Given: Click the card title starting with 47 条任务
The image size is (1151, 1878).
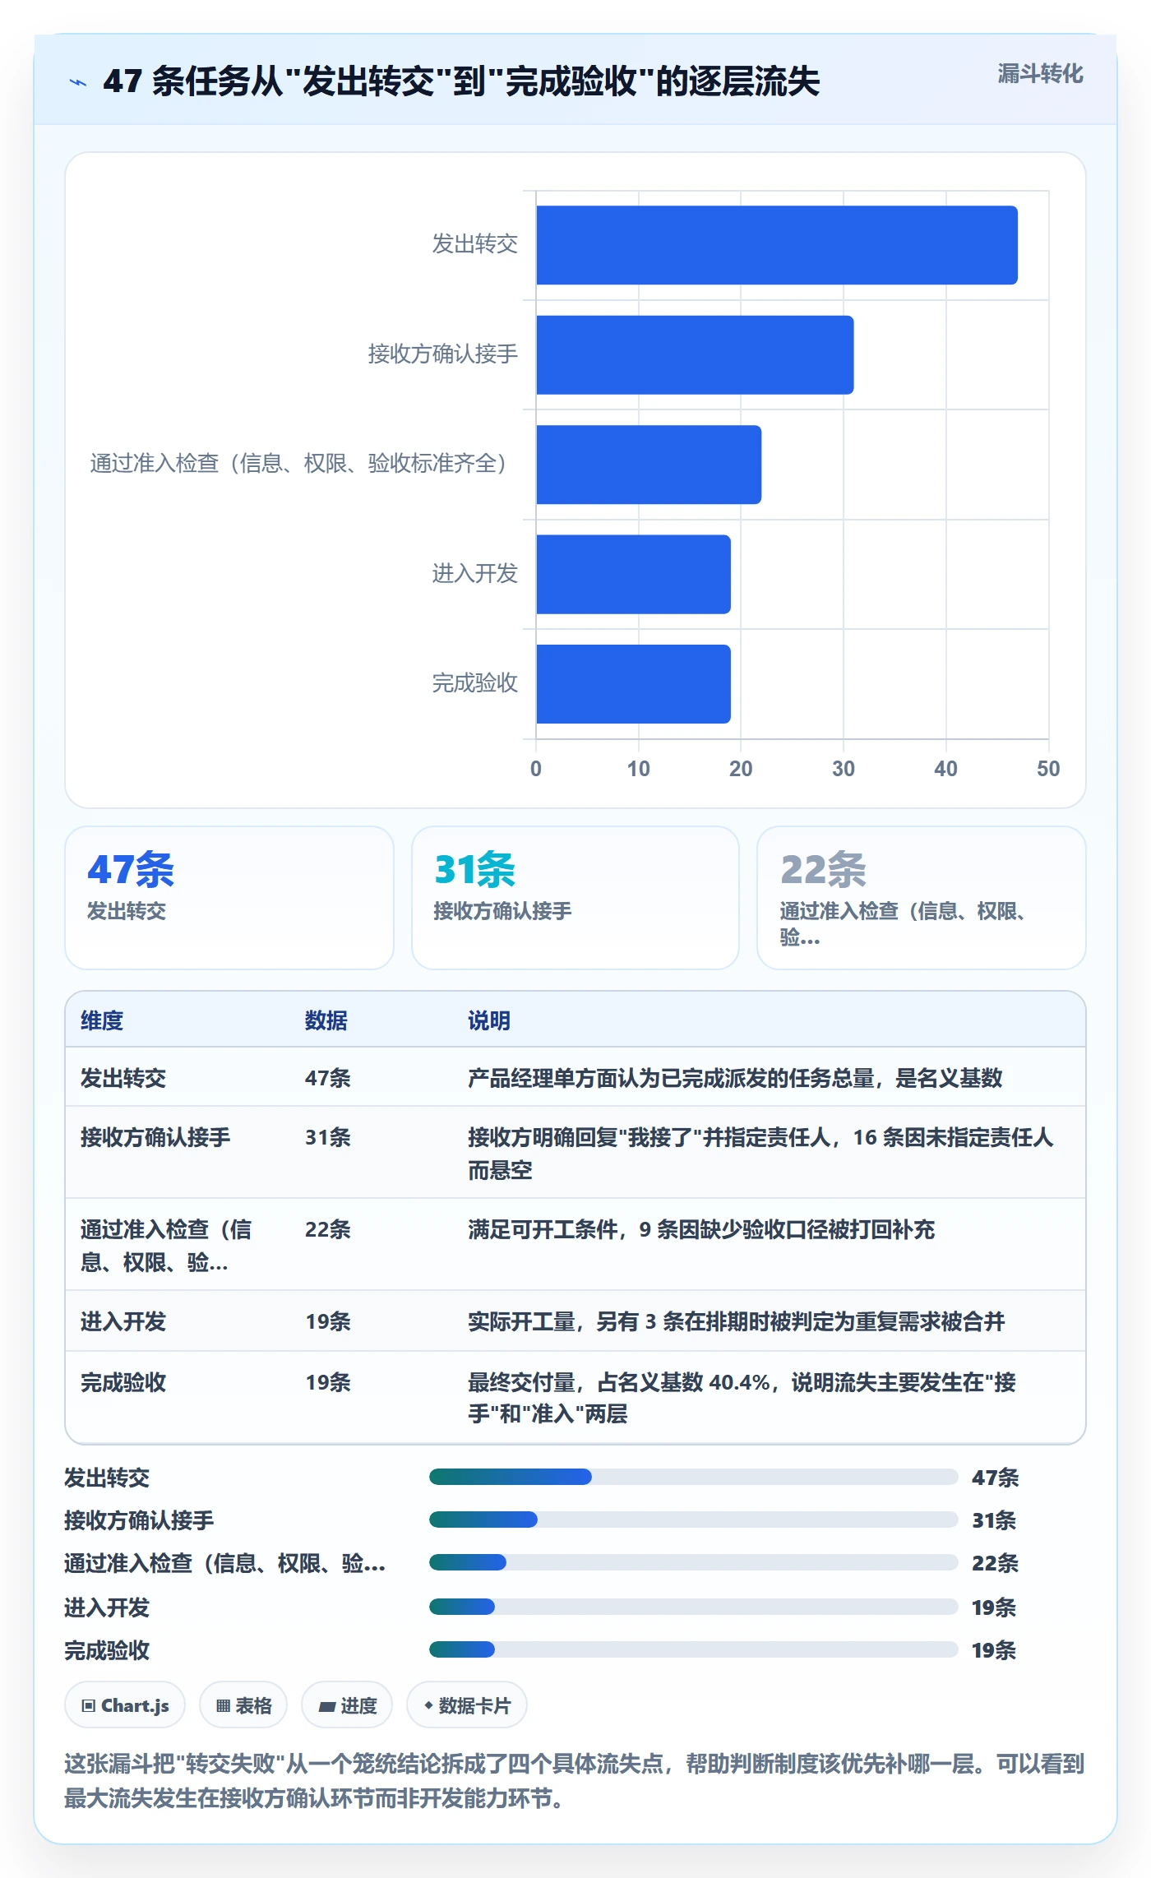Looking at the screenshot, I should [461, 81].
